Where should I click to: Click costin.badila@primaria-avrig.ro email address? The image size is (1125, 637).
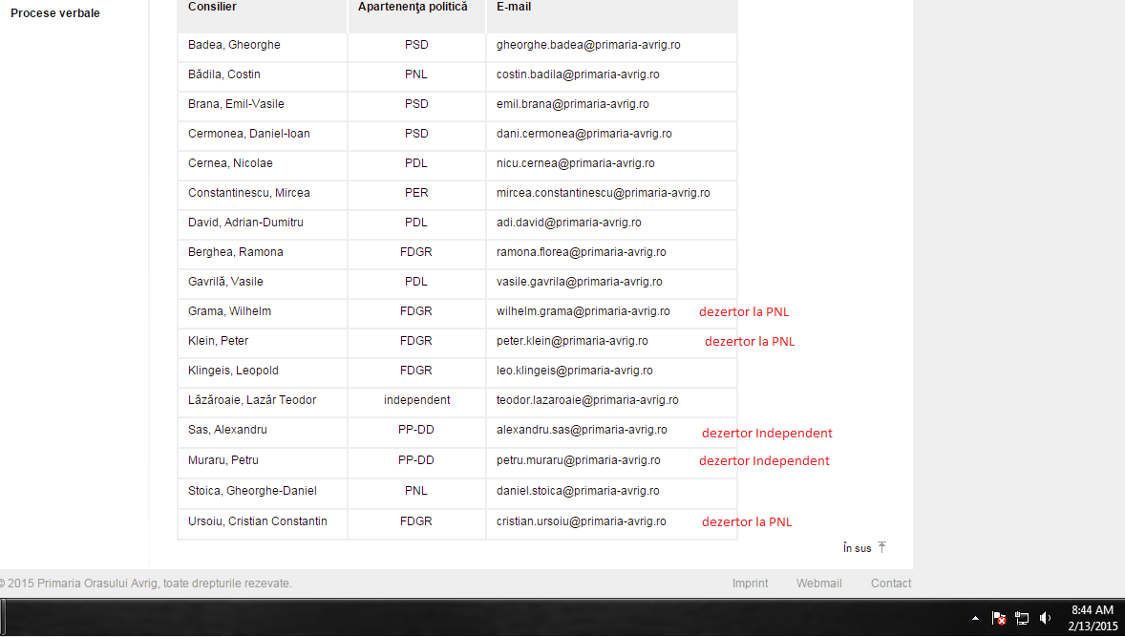click(x=577, y=74)
